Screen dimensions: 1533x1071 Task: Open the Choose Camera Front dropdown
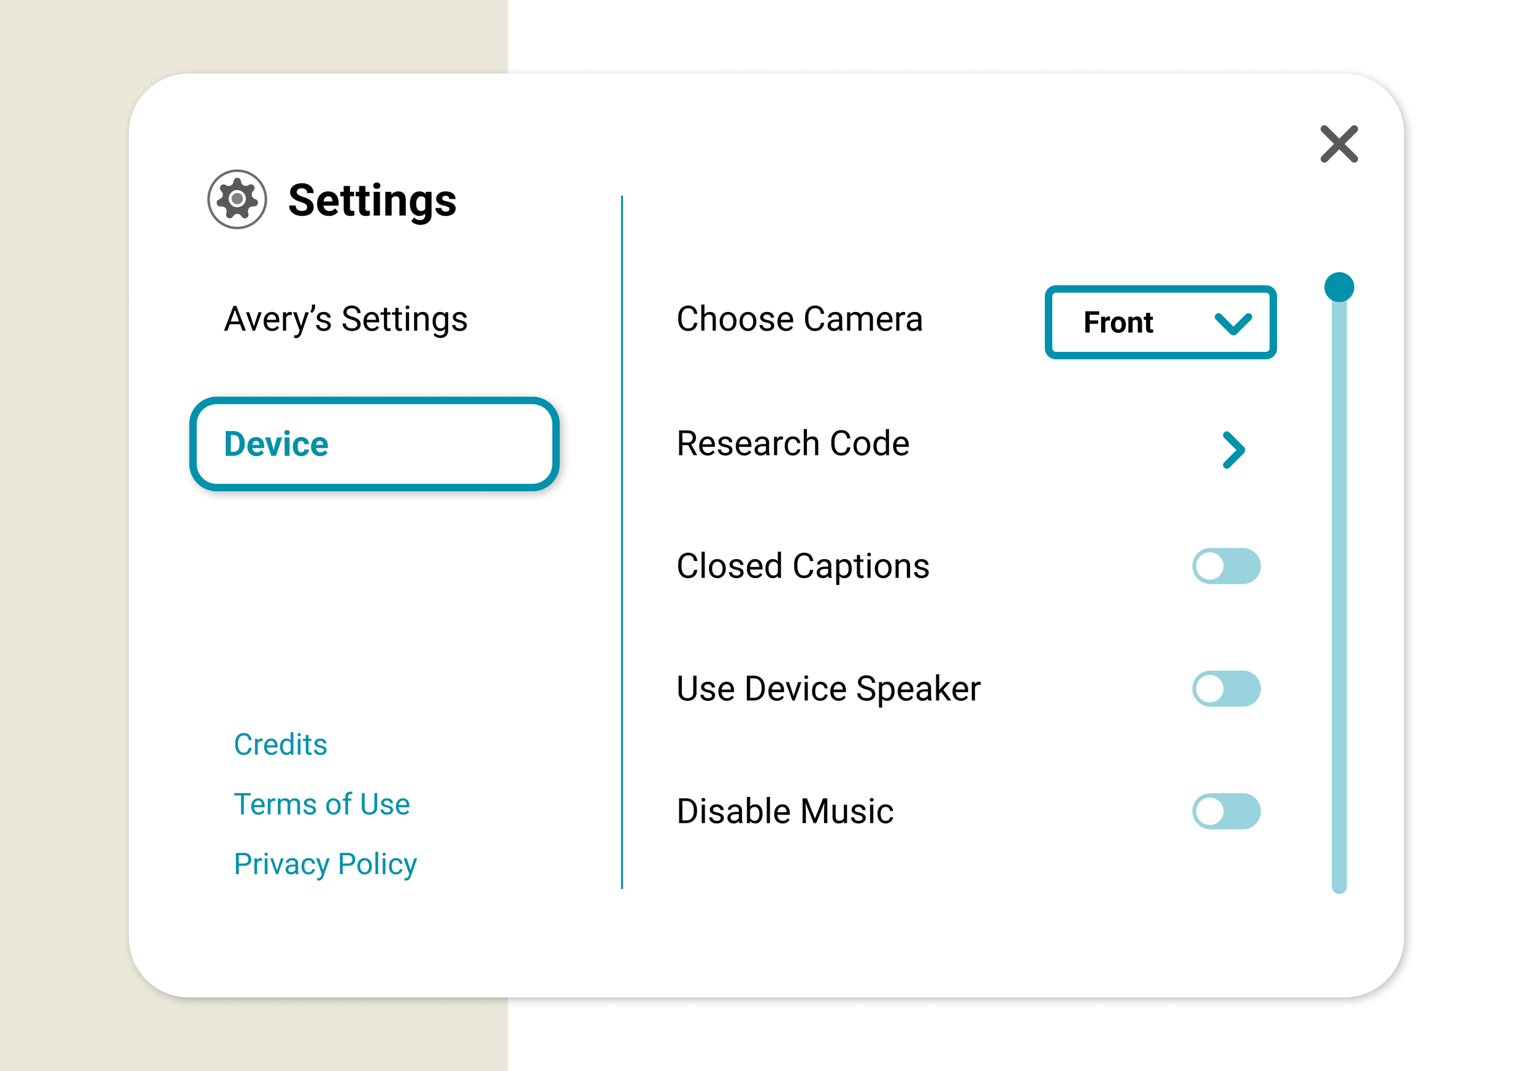click(x=1160, y=322)
